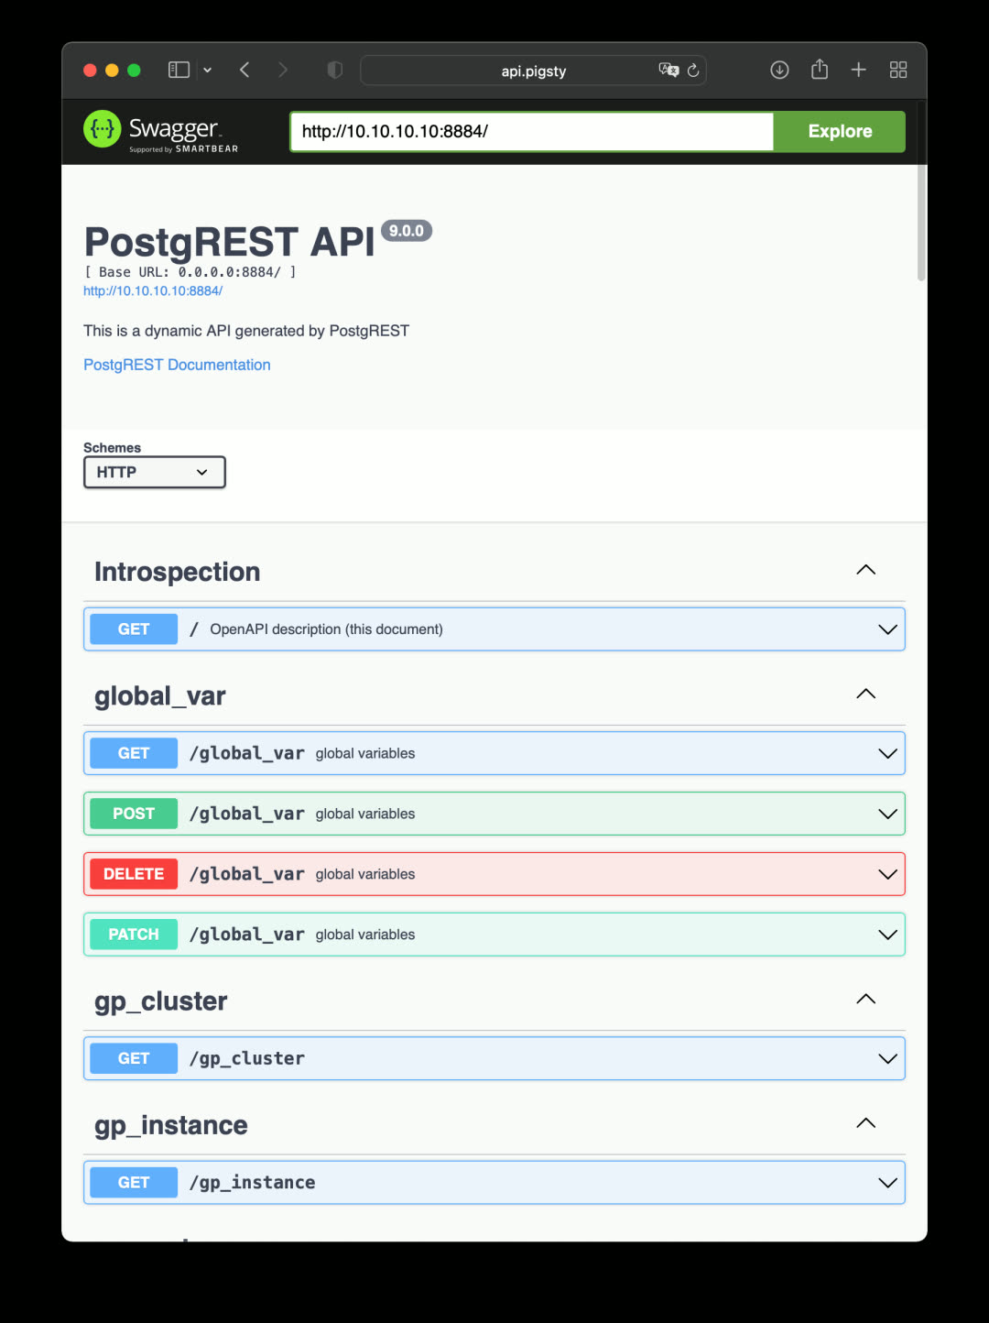Click the Share icon in the toolbar
This screenshot has width=989, height=1323.
tap(820, 71)
